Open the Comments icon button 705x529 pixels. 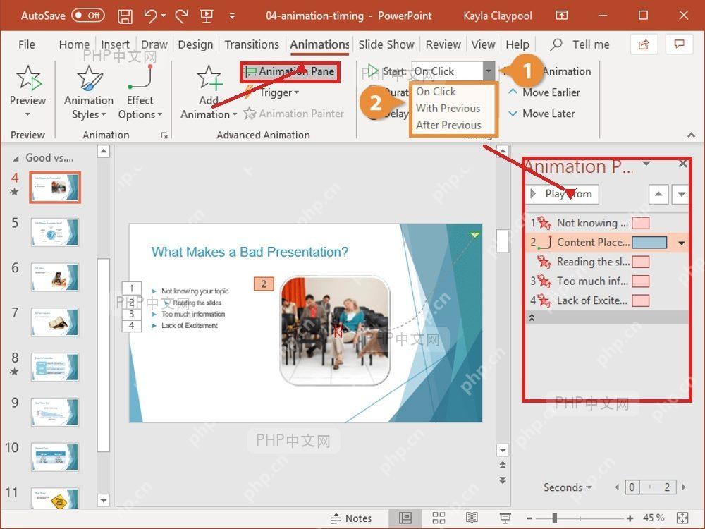679,44
